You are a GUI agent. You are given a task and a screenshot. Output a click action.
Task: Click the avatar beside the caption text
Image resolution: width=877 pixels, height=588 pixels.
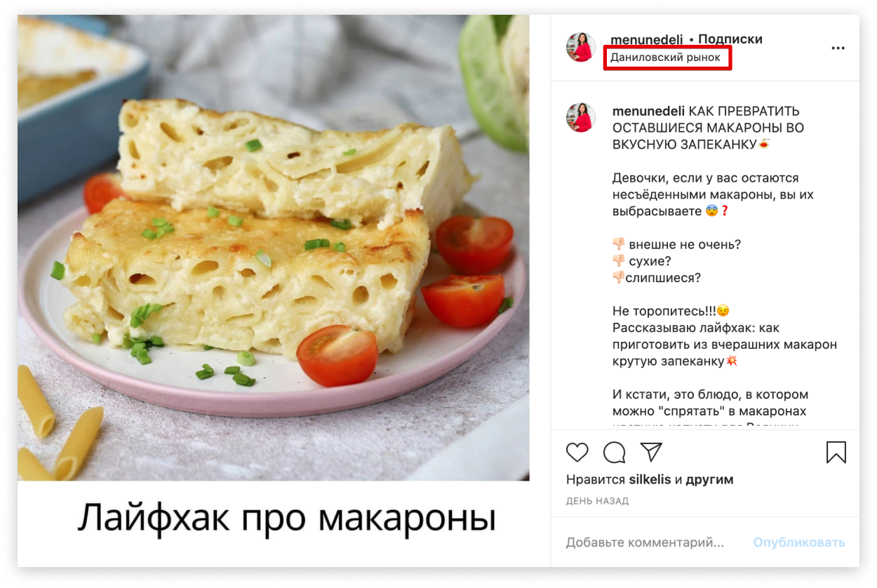coord(581,118)
